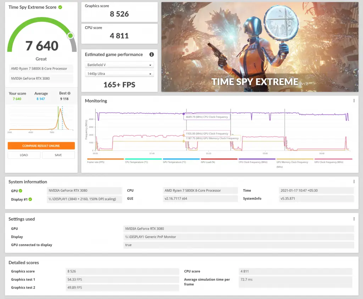The height and width of the screenshot is (299, 363).
Task: Click the Detailed scores heading
Action: pyautogui.click(x=24, y=262)
